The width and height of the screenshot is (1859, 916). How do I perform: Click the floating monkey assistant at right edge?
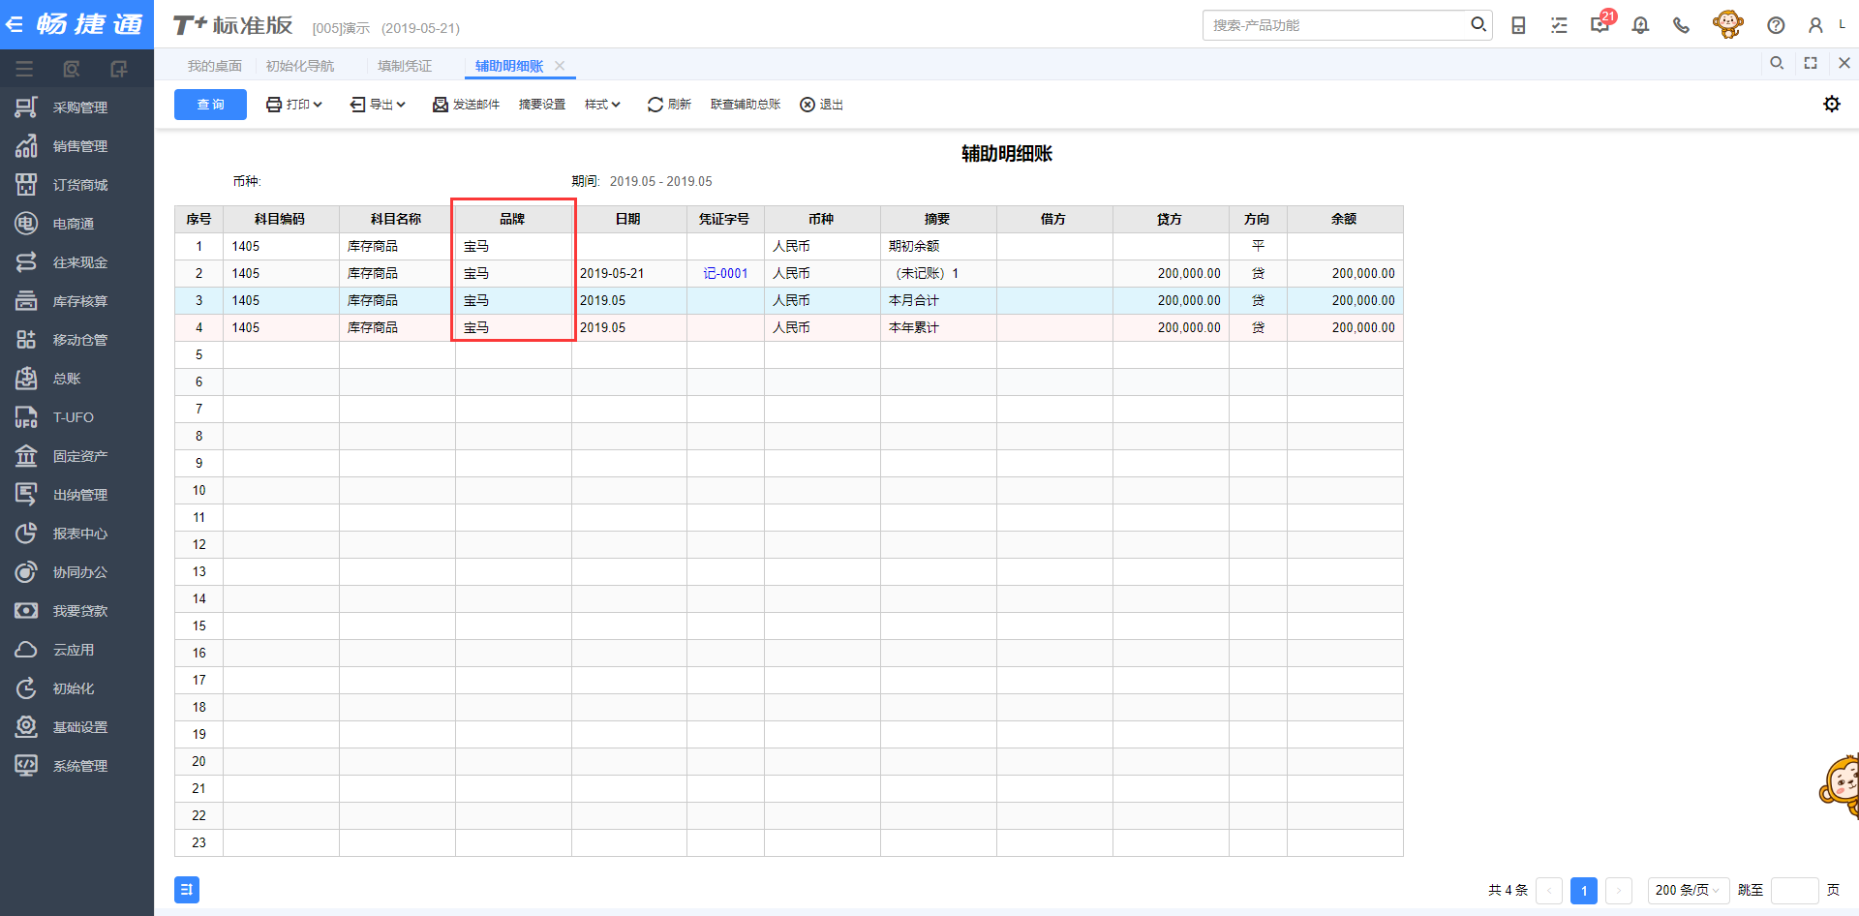pos(1840,784)
